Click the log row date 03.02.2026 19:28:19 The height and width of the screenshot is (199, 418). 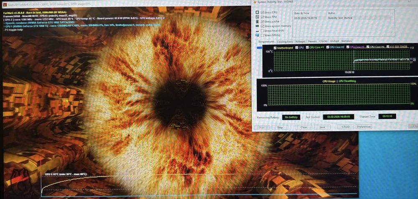(x=305, y=18)
